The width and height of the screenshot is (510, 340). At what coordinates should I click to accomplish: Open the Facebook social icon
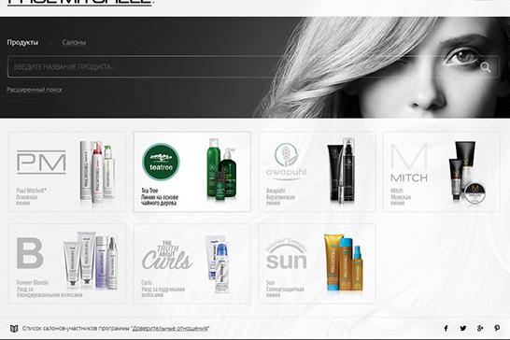click(x=446, y=328)
